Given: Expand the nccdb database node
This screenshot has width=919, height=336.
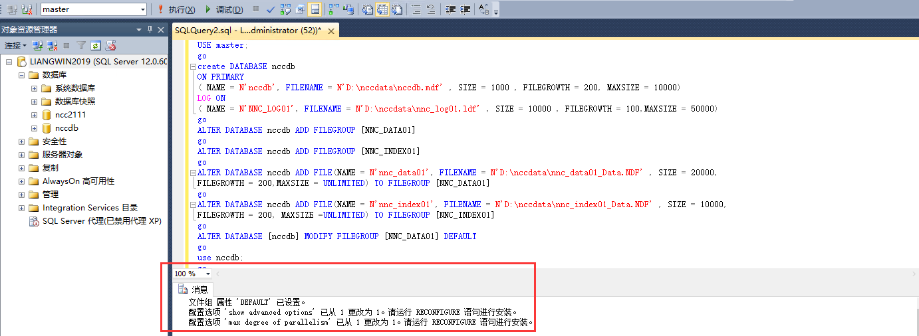Looking at the screenshot, I should click(x=34, y=128).
